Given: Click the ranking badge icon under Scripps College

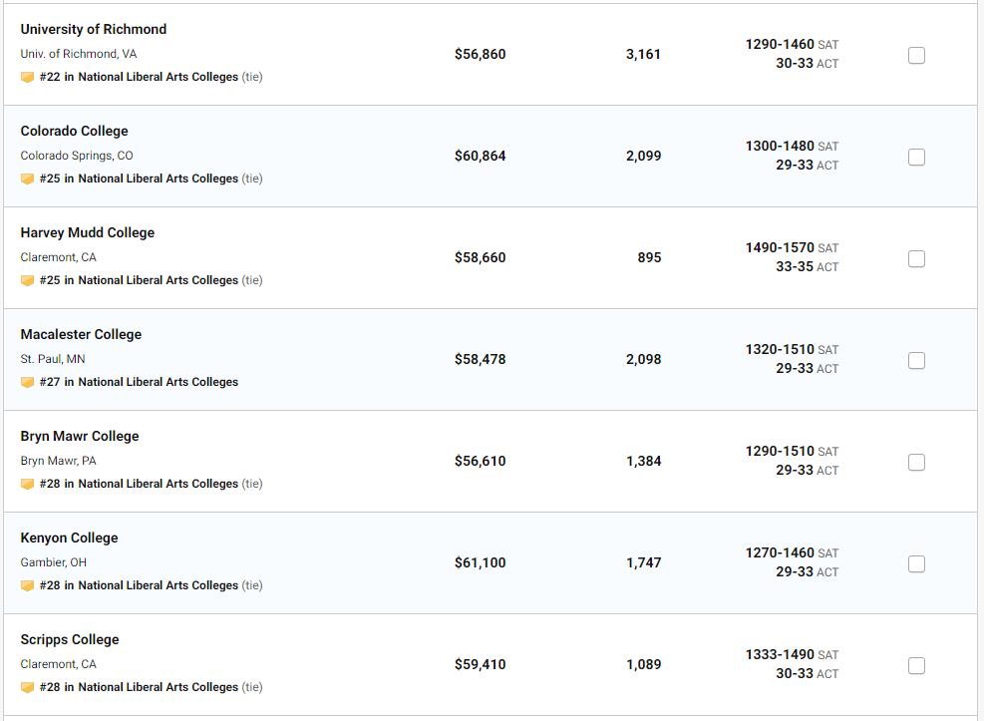Looking at the screenshot, I should (x=27, y=688).
